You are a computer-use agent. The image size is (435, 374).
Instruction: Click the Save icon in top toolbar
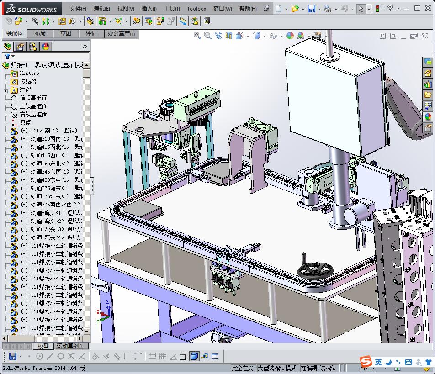pos(311,9)
